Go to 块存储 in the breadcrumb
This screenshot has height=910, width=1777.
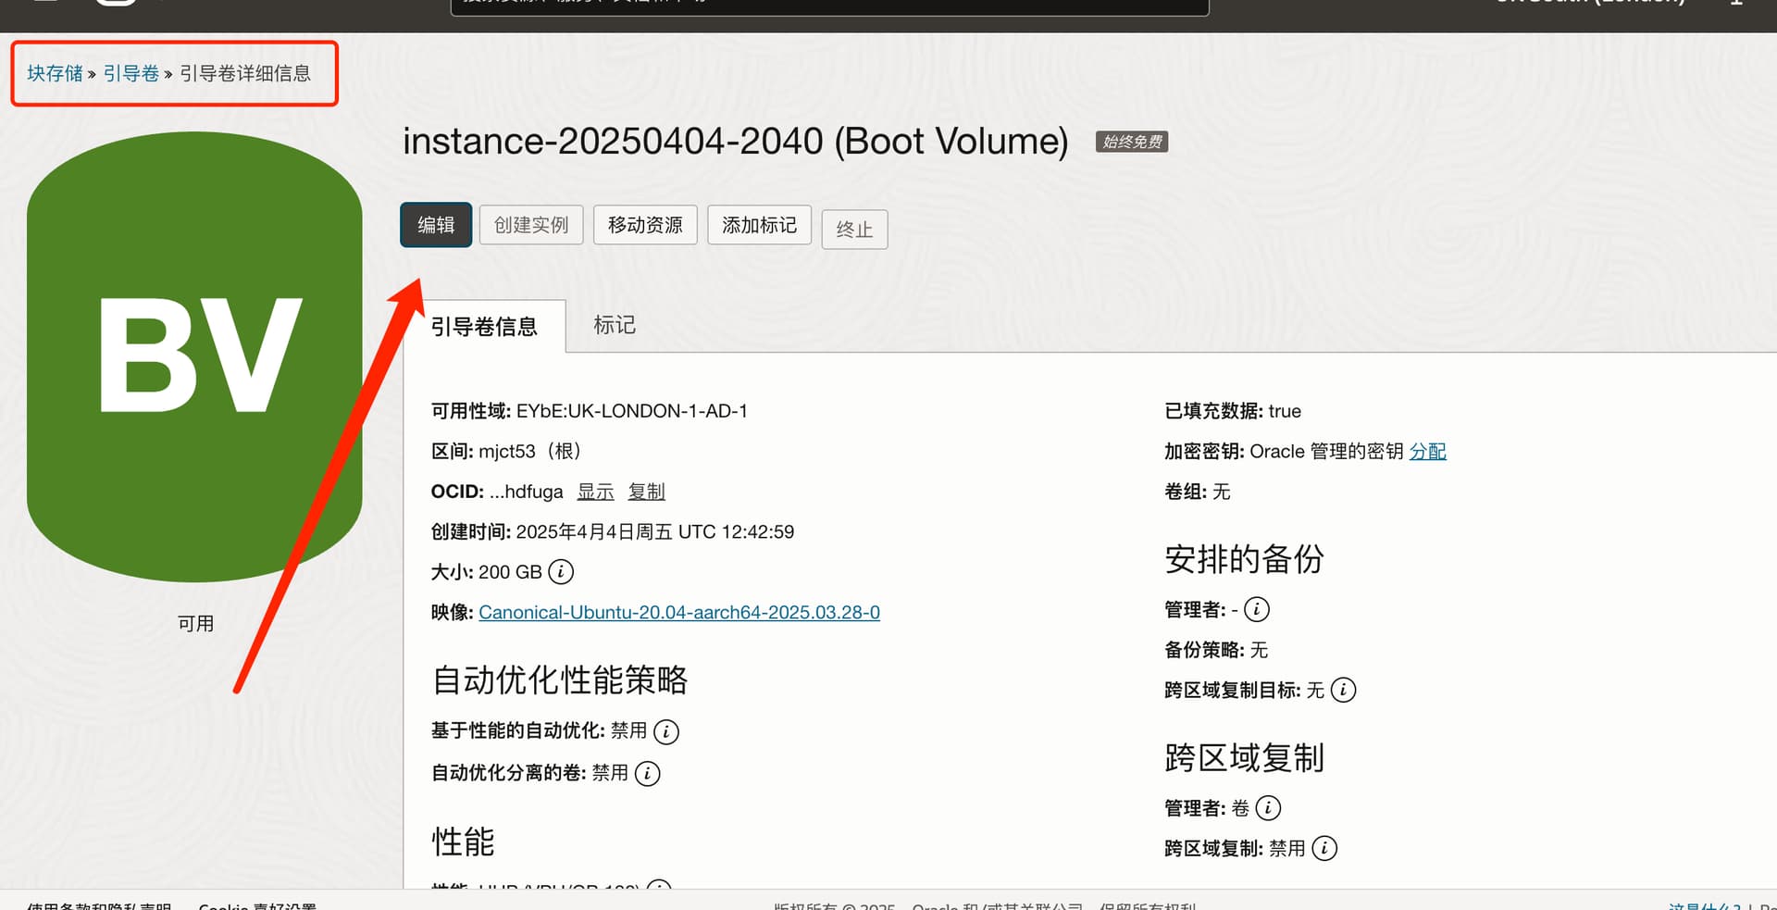(x=55, y=73)
